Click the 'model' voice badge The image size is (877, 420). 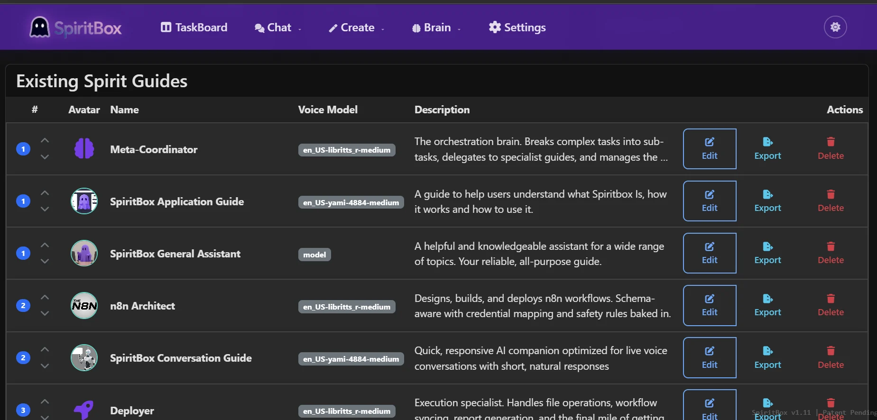coord(314,255)
